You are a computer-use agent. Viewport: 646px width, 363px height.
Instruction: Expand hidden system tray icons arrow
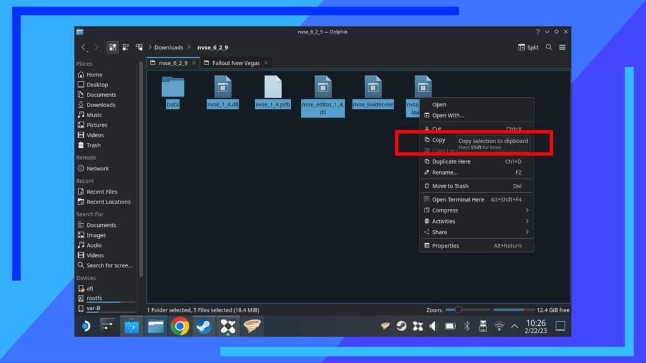pyautogui.click(x=515, y=326)
